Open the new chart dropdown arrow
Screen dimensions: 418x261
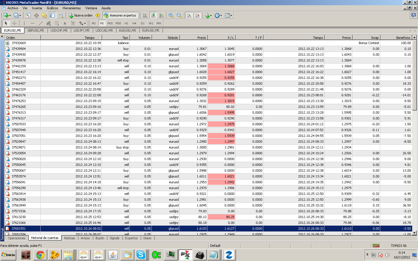[x=10, y=16]
